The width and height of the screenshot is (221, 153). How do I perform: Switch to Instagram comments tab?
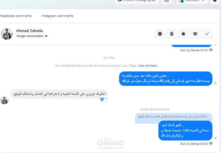57,16
